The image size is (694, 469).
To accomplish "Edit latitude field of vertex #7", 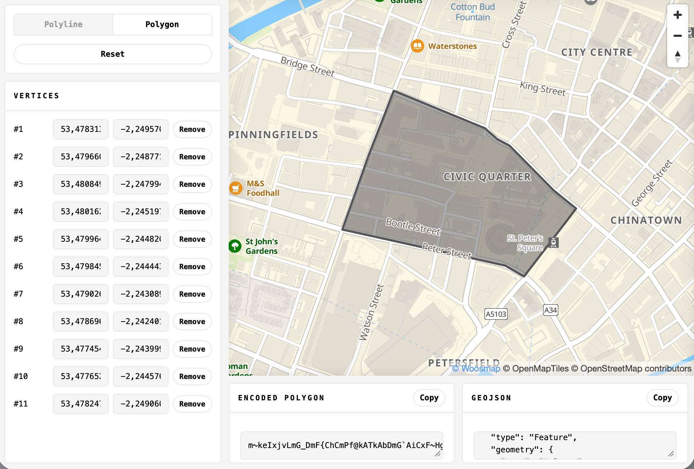I will pos(81,294).
